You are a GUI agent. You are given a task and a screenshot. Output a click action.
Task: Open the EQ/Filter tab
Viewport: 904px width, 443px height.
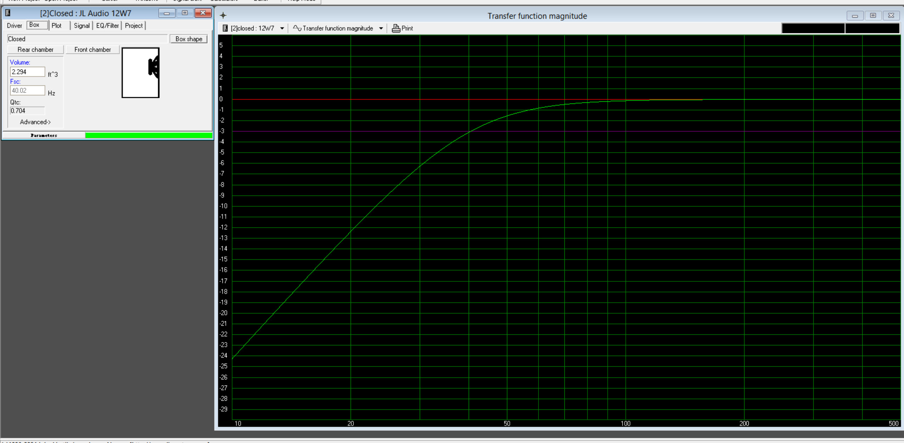pos(107,26)
